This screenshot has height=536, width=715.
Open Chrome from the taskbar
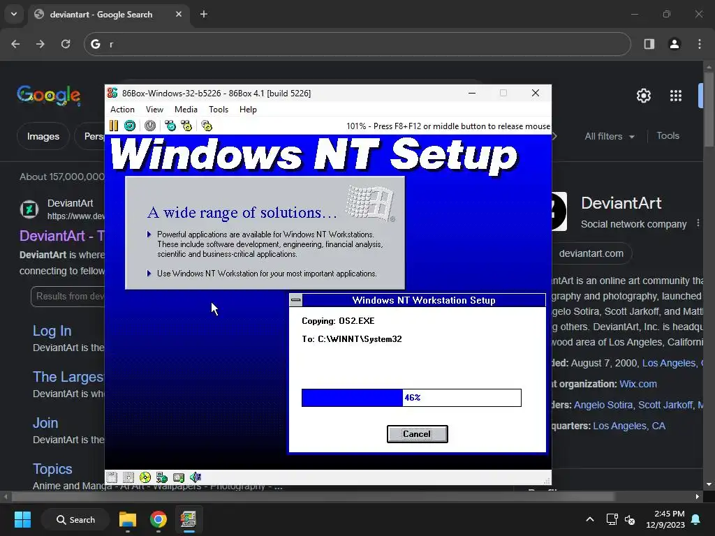pos(159,519)
